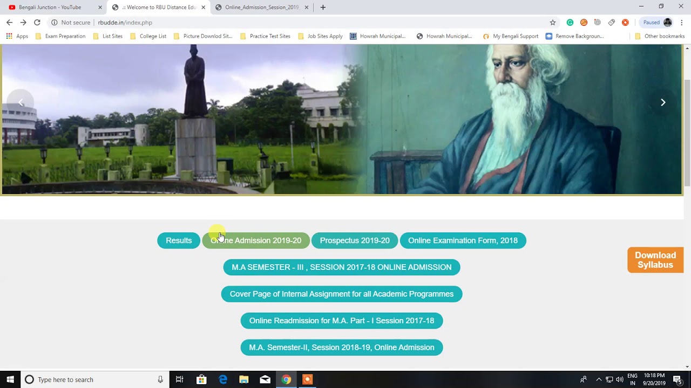Show hidden system tray icons
The image size is (691, 388).
pyautogui.click(x=599, y=379)
